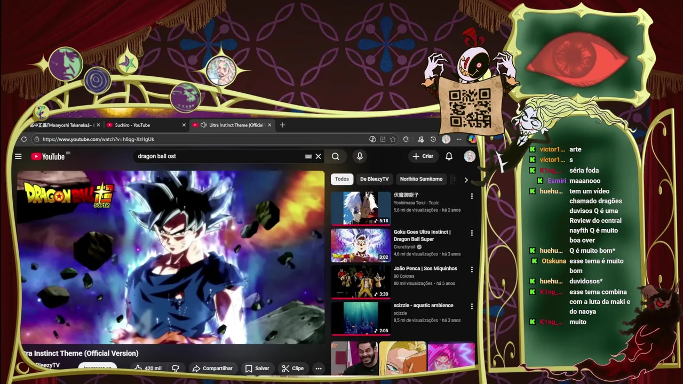Open options for Goku Goes Ultra Instinct
Viewport: 683px width, 384px height.
pyautogui.click(x=472, y=233)
